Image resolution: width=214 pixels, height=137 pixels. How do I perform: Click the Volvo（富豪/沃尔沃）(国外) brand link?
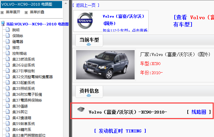coord(124,20)
